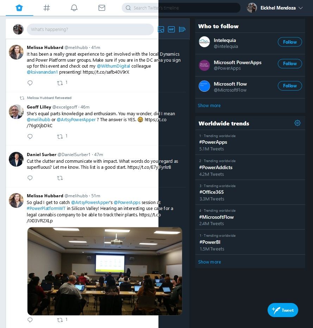Open the Messages envelope icon
The height and width of the screenshot is (328, 313).
[102, 8]
